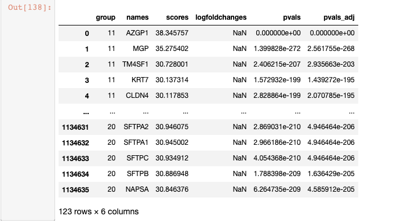Click the 'scores' column header
This screenshot has height=223, width=400.
tap(177, 17)
